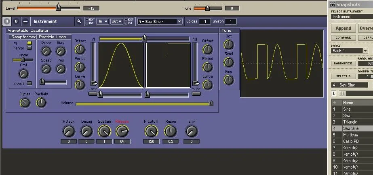The width and height of the screenshot is (373, 175).
Task: Click the Voices number field
Action: click(204, 21)
